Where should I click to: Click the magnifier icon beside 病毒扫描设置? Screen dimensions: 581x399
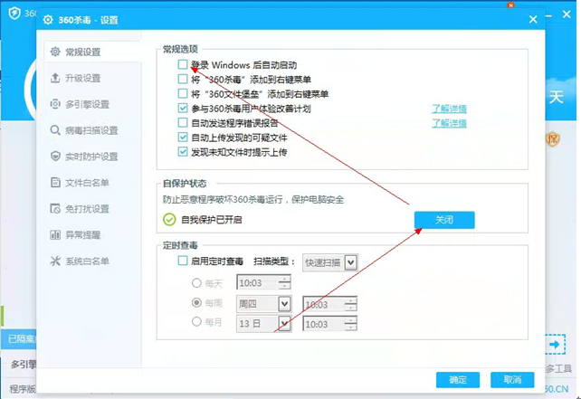56,131
